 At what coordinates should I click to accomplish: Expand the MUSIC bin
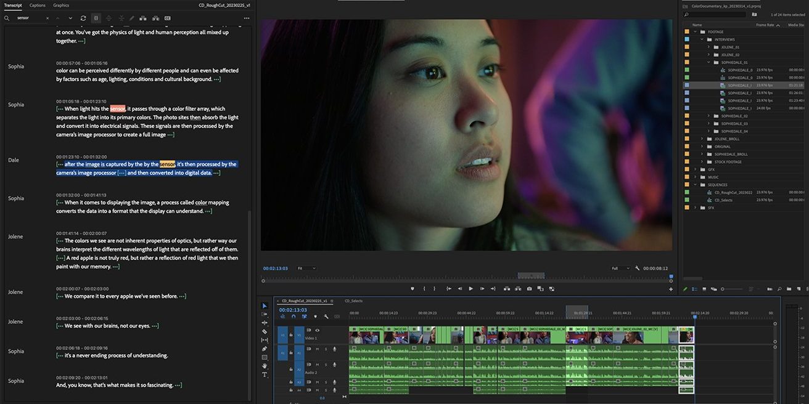click(x=695, y=177)
